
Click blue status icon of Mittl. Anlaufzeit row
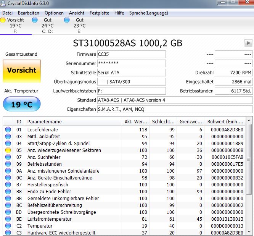[8, 136]
